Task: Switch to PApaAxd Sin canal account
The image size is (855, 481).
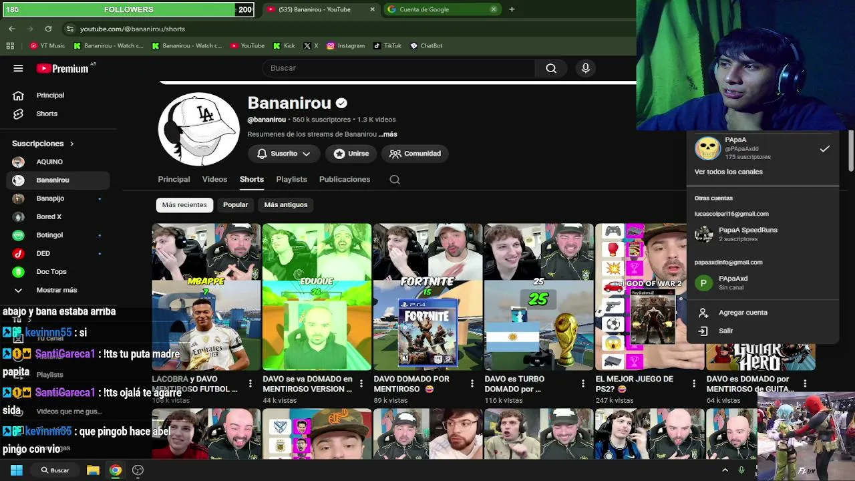Action: coord(762,283)
